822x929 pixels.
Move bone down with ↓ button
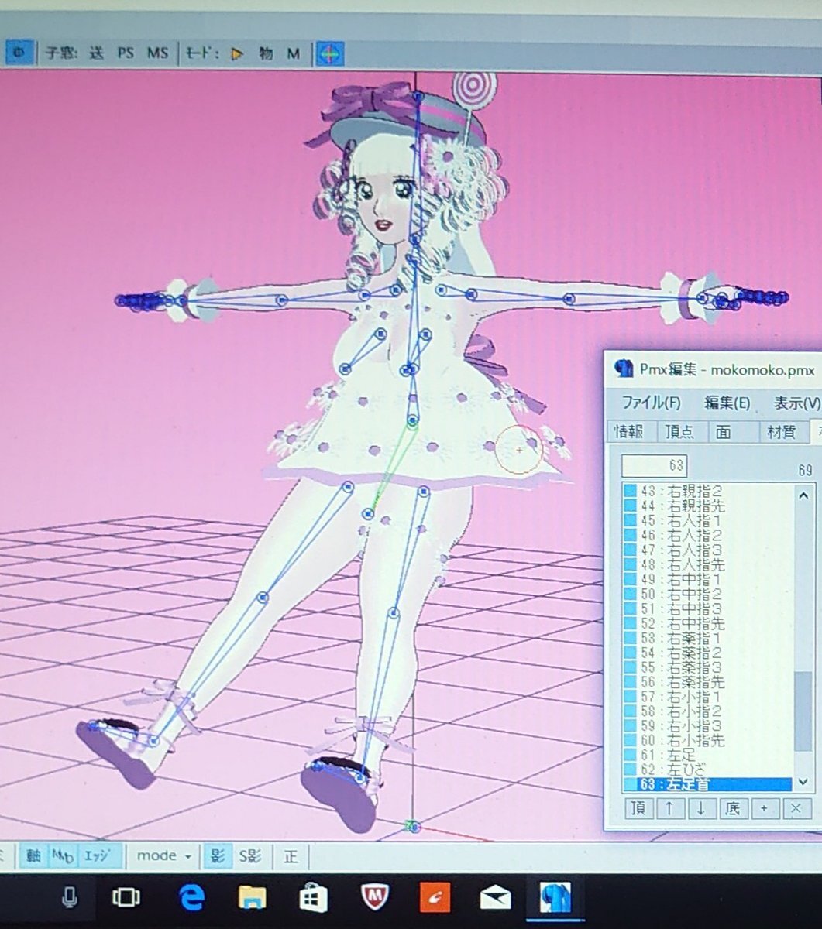pyautogui.click(x=701, y=808)
